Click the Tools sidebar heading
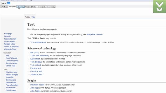Viewport: 166px width, 93px height. tap(5, 69)
